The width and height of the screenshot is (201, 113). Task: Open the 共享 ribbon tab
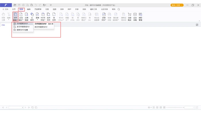click(x=77, y=9)
